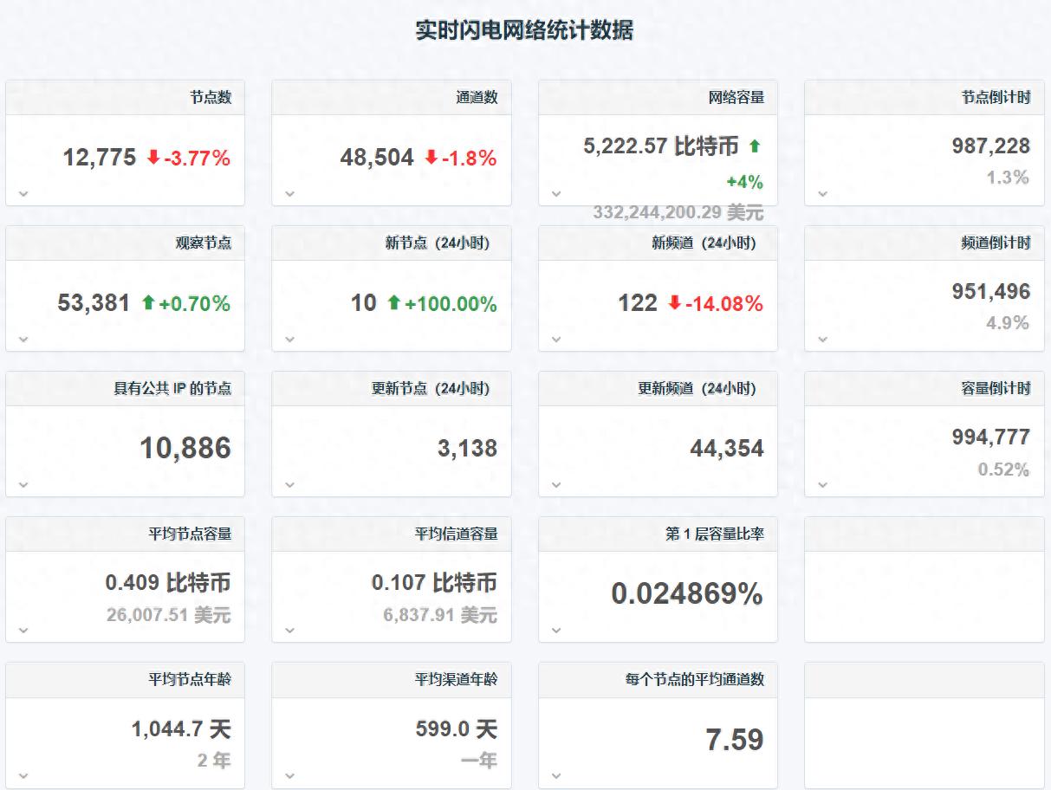Screen dimensions: 1051x790
Task: Click the 平均渠道年龄 header
Action: click(x=392, y=680)
